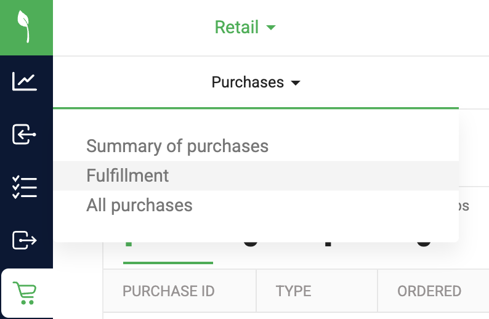Click the green leaf logo icon

point(23,27)
